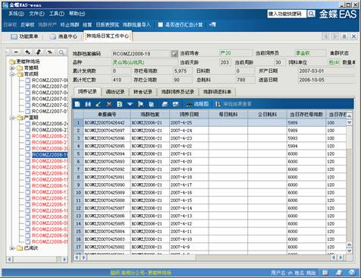Click the green refresh icon in records toolbar
This screenshot has width=361, height=278.
[119, 104]
